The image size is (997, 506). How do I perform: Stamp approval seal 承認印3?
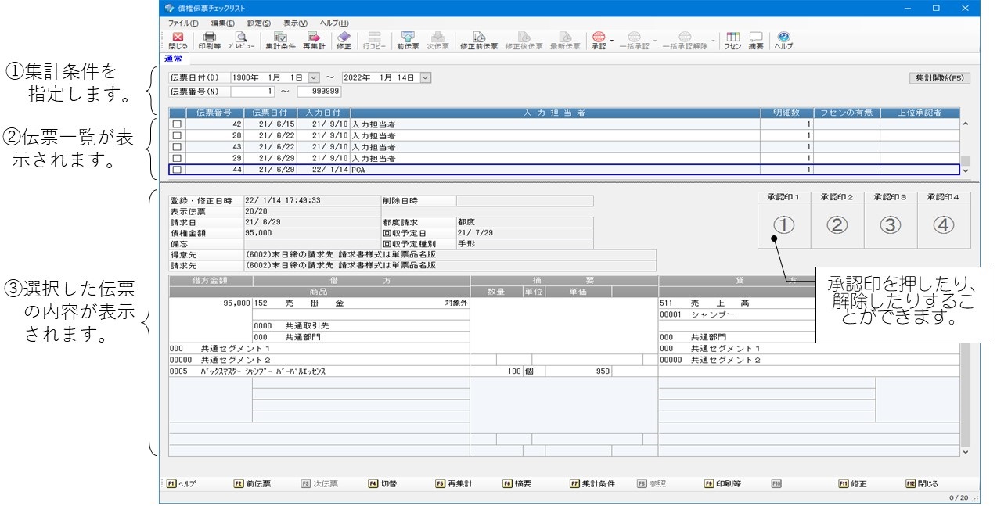click(890, 225)
